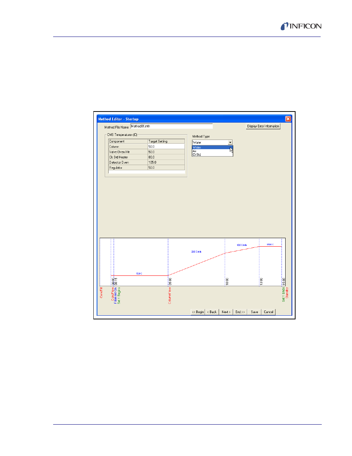Click the INFICON logo
Screen dimensions: 352x456
click(x=301, y=26)
